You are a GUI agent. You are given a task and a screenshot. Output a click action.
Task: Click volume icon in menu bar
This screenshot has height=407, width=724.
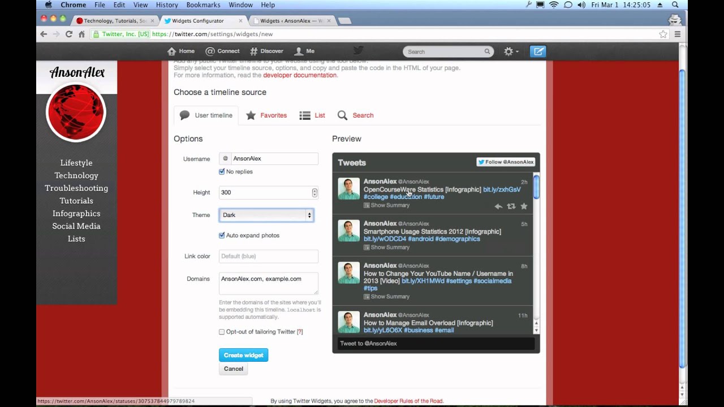tap(581, 5)
